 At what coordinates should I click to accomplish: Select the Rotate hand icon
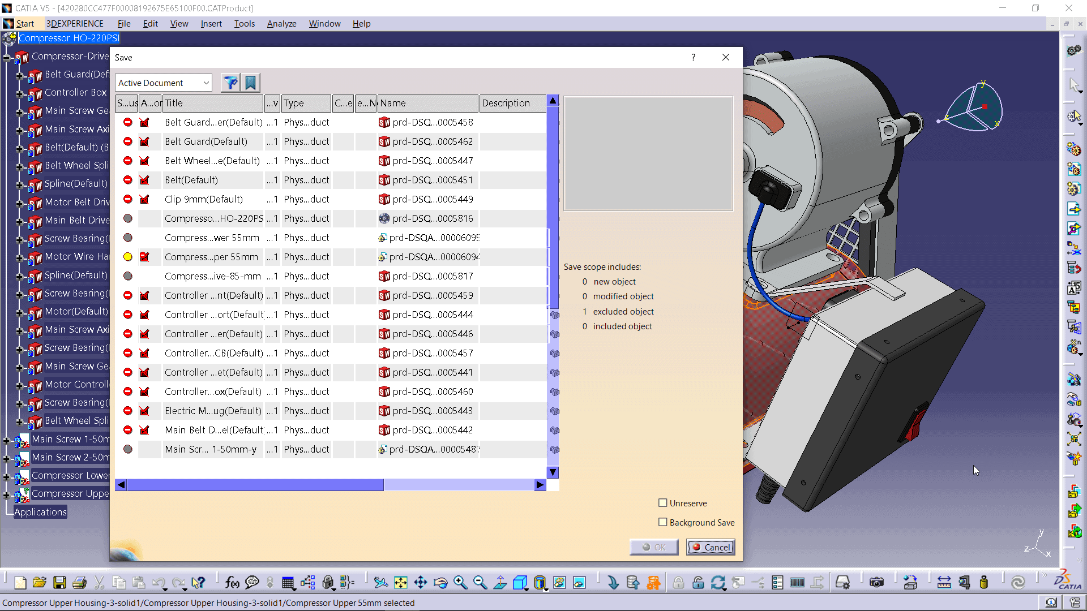coord(440,582)
